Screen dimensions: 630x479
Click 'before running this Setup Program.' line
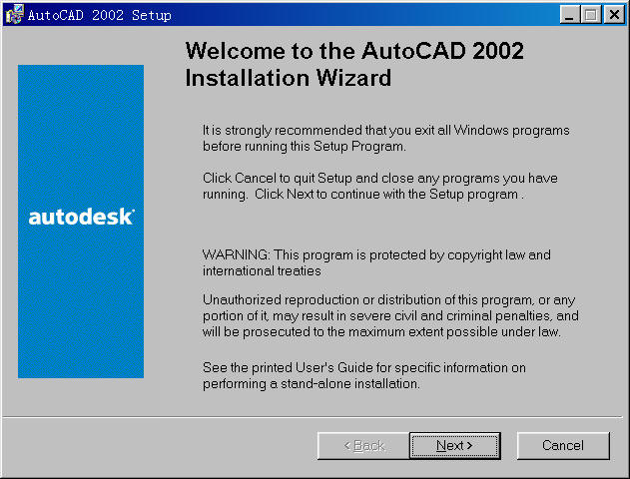tap(305, 146)
